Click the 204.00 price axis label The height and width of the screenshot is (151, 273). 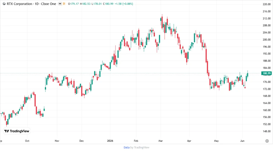267,32
